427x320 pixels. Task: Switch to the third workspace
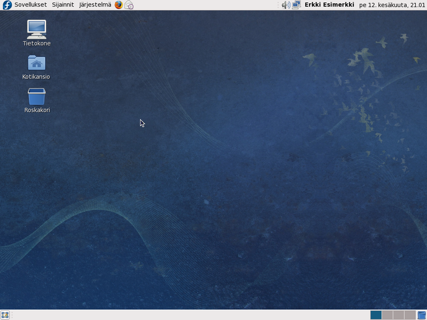398,315
